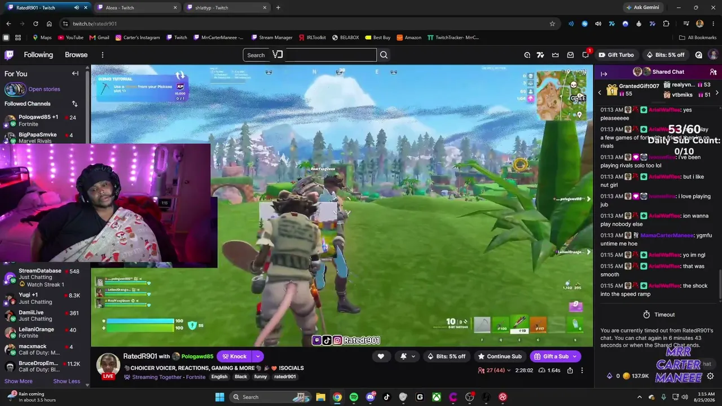Open the Fortnite category link

coord(196,377)
